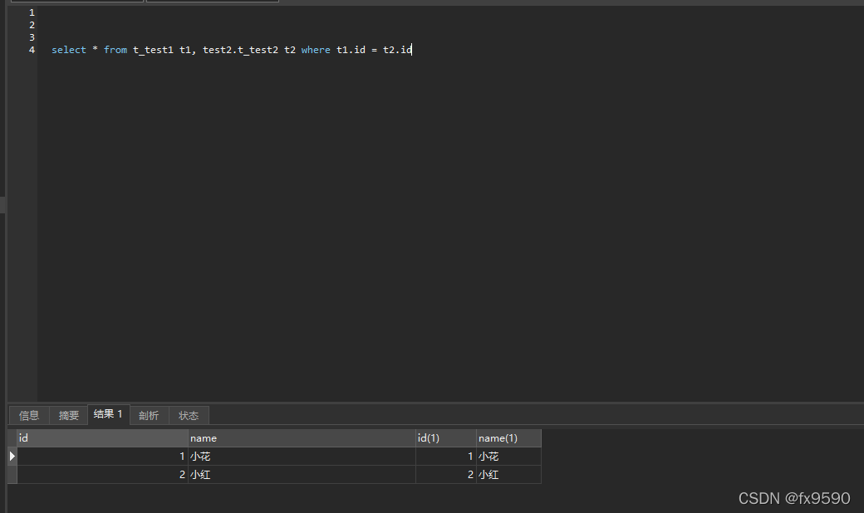864x513 pixels.
Task: Click the id(1) column header
Action: pyautogui.click(x=445, y=438)
